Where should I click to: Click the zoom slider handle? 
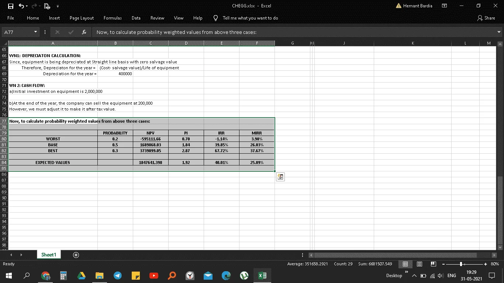[461, 264]
